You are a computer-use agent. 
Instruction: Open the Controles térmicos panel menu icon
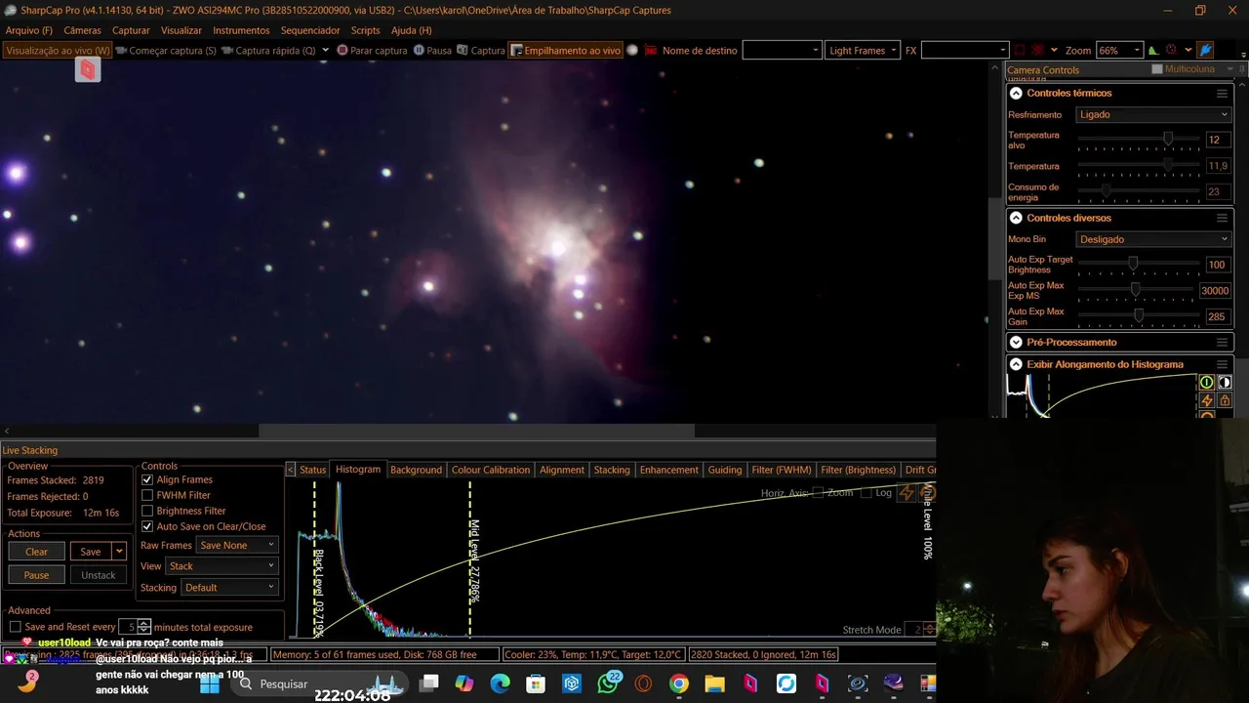point(1222,93)
